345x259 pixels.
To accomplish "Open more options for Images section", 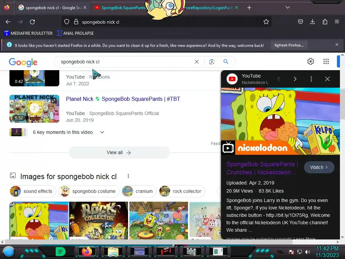I will click(x=128, y=176).
